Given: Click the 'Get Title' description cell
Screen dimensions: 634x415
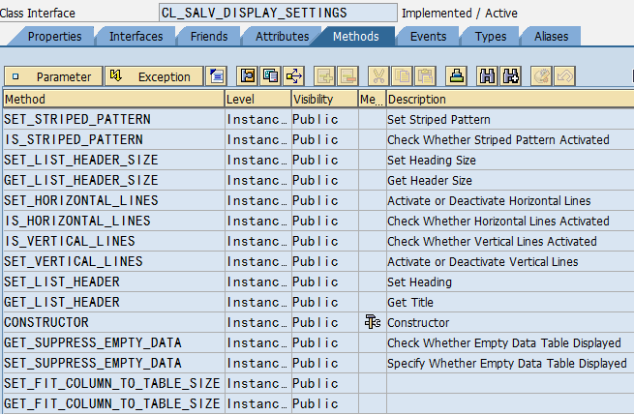Looking at the screenshot, I should pos(510,302).
